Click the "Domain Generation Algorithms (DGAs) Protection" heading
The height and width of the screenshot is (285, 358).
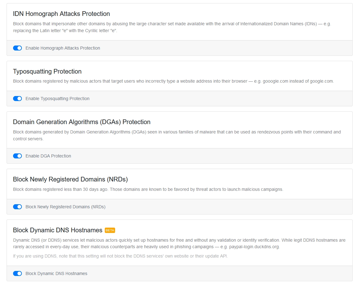pos(82,122)
